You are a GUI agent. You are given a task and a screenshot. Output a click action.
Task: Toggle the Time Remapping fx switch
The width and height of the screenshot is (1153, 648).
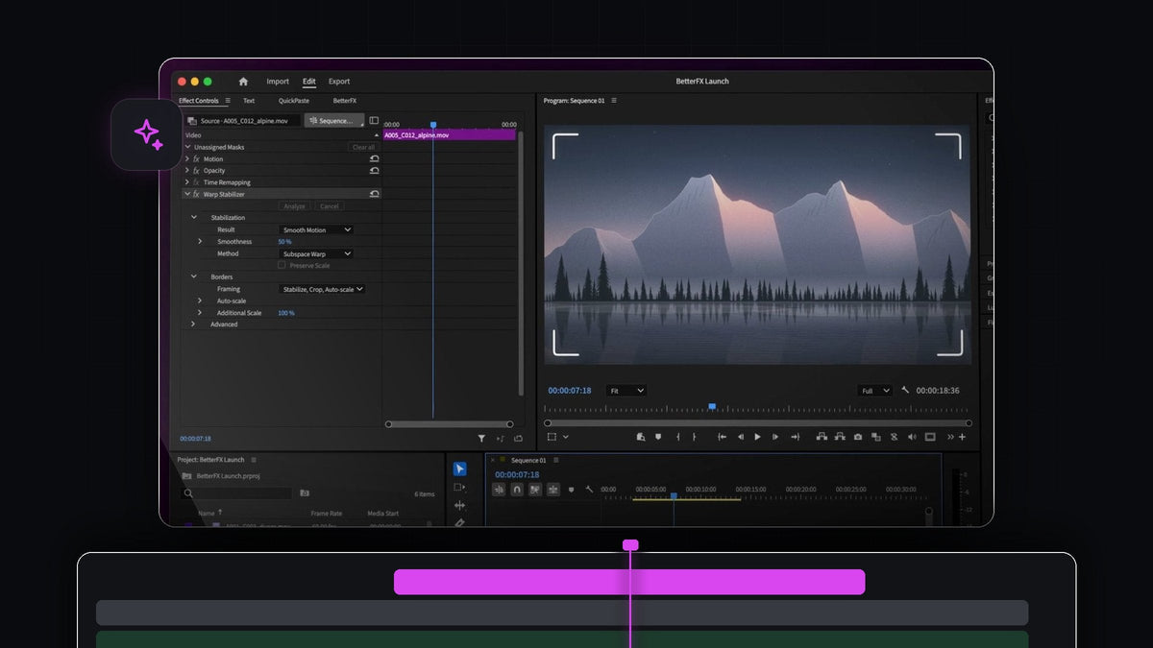196,182
